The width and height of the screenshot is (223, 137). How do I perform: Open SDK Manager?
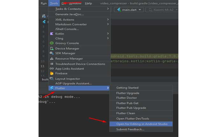65,53
